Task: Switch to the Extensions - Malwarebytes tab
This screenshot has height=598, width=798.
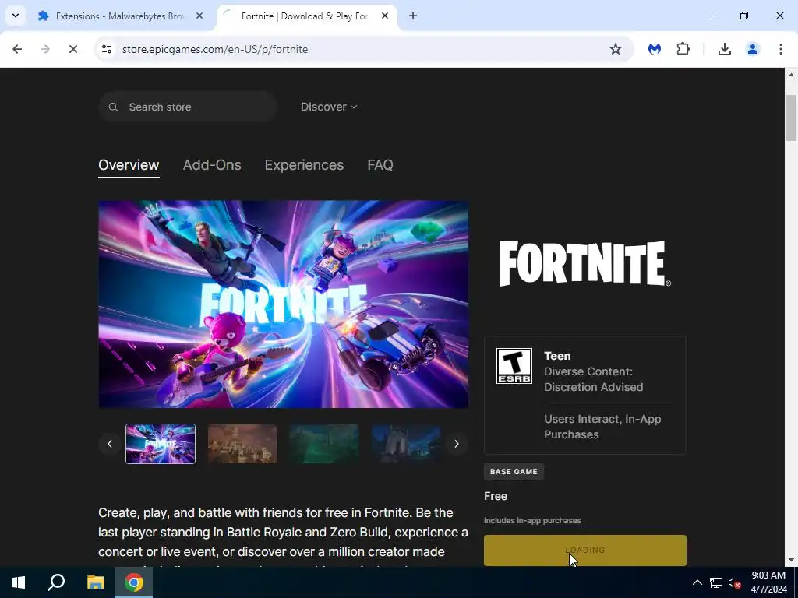Action: [121, 16]
